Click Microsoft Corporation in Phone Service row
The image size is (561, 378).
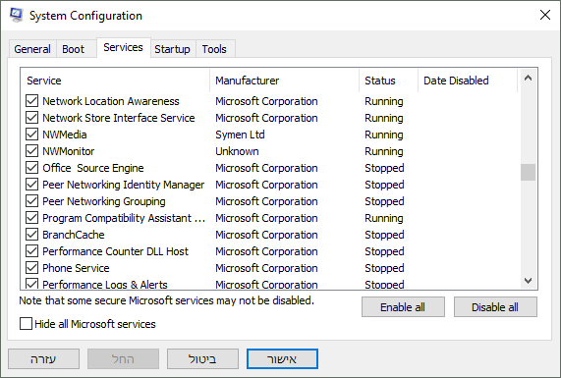coord(266,268)
